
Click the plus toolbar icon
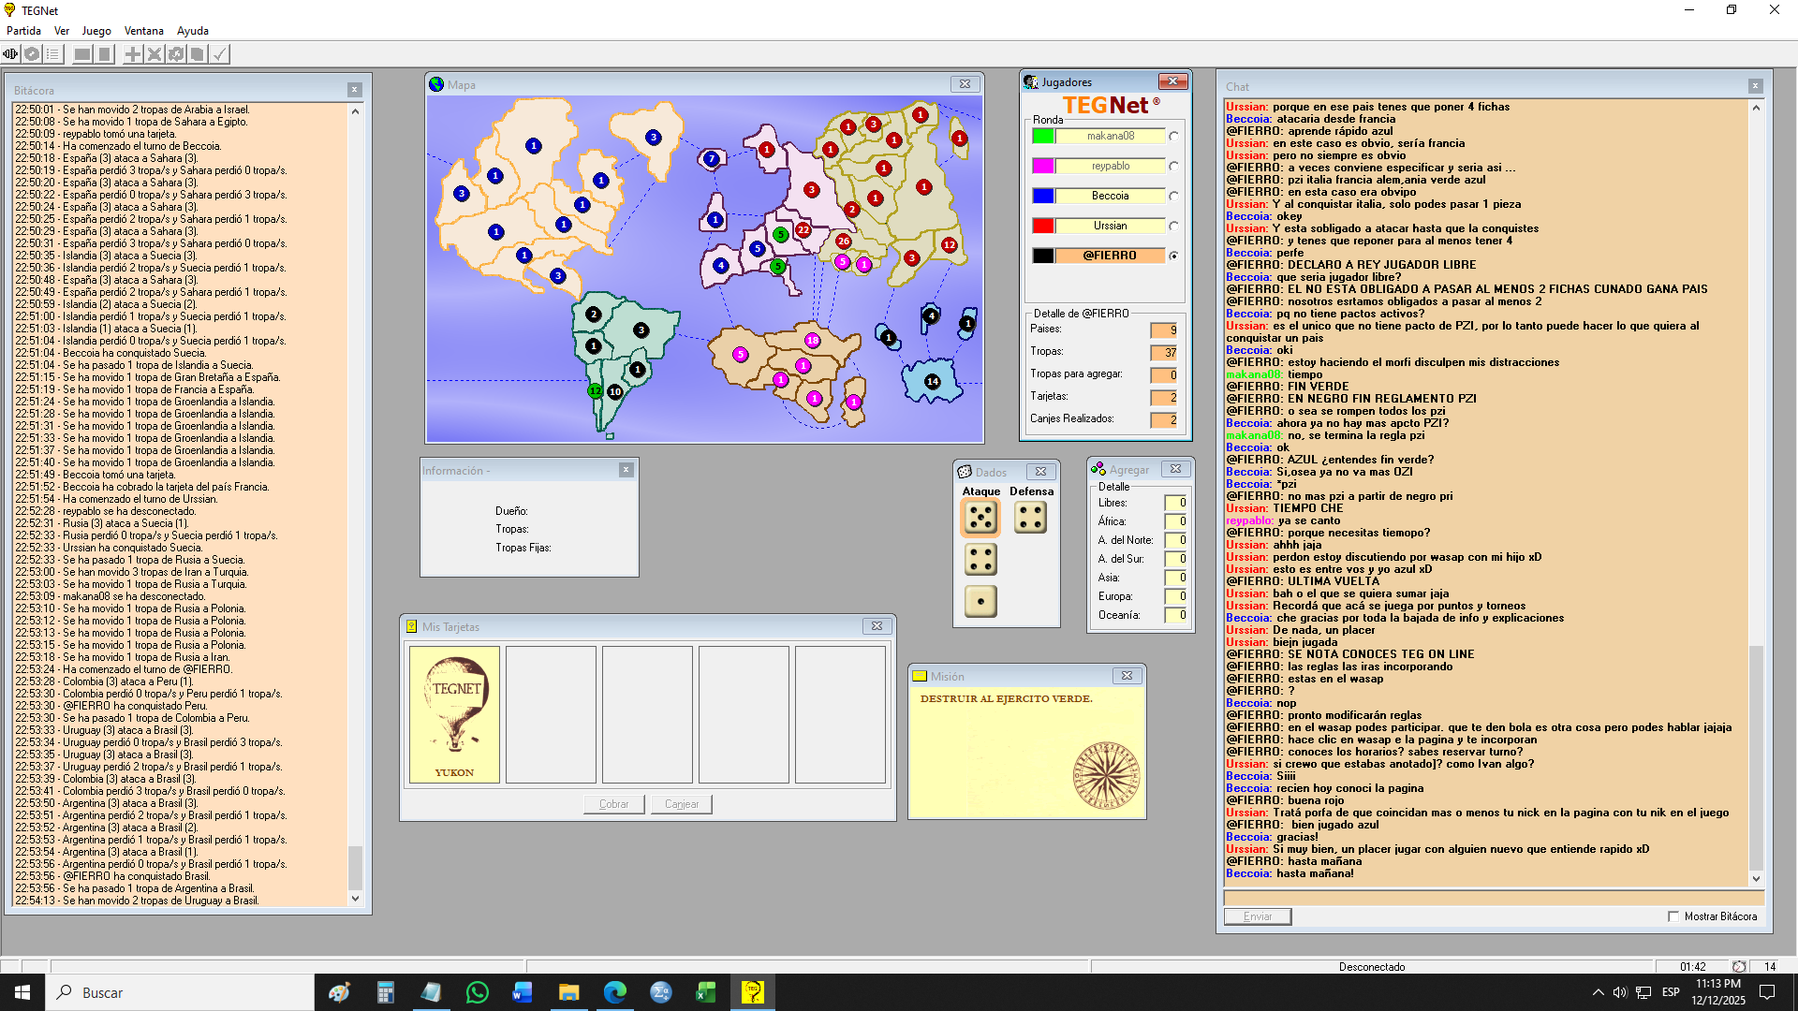tap(133, 54)
